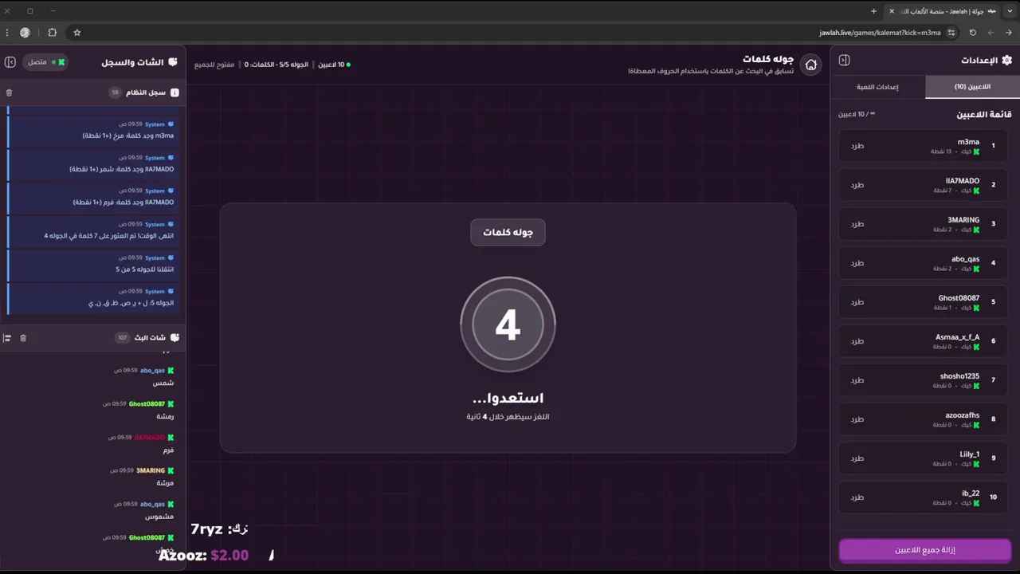Screen dimensions: 1020x574
Task: Open the browser extensions puzzle icon
Action: pyautogui.click(x=52, y=33)
